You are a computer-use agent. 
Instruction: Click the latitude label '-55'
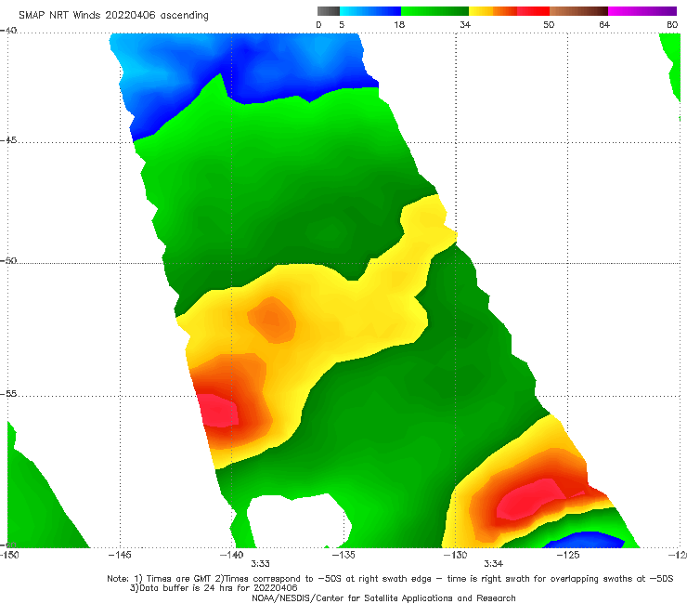pyautogui.click(x=8, y=393)
